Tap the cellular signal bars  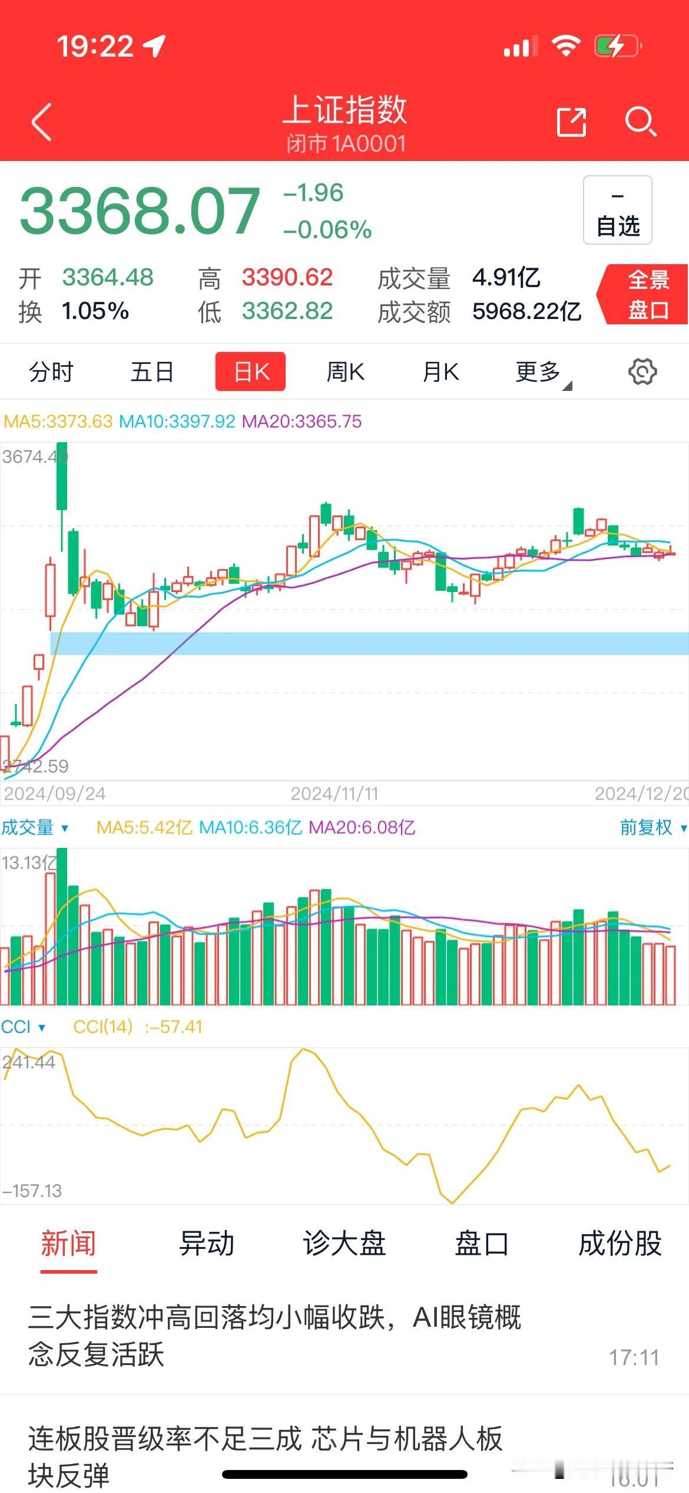[x=521, y=46]
